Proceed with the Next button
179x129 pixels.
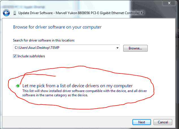[x=142, y=122]
